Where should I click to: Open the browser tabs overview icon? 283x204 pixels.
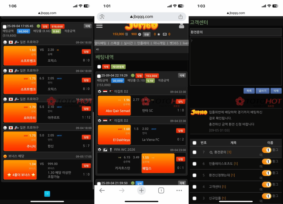coord(161,190)
